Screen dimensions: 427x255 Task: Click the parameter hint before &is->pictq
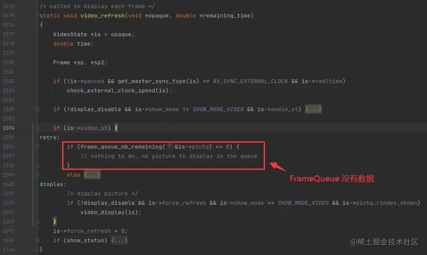(170, 147)
